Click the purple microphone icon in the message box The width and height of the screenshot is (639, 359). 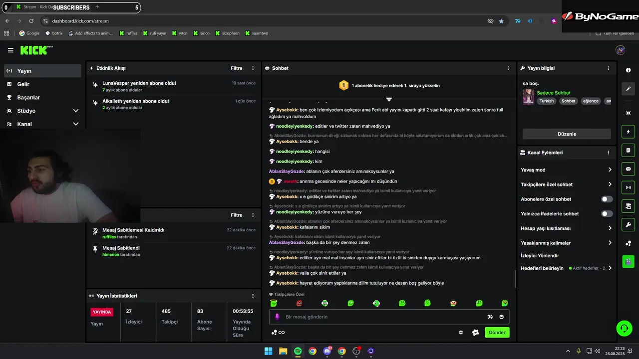click(277, 317)
